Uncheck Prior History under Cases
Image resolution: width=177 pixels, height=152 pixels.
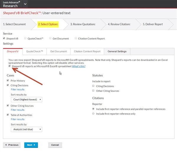tap(8, 80)
